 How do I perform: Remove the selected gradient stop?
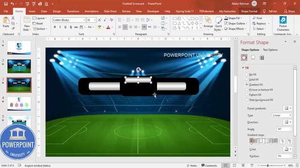coord(290,141)
